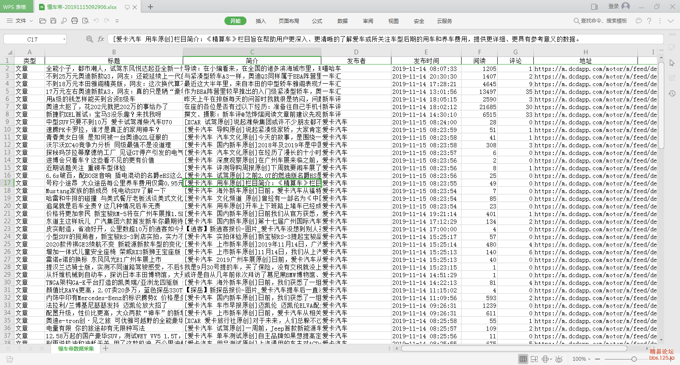Open the 页面布局 ribbon tab

tap(289, 21)
